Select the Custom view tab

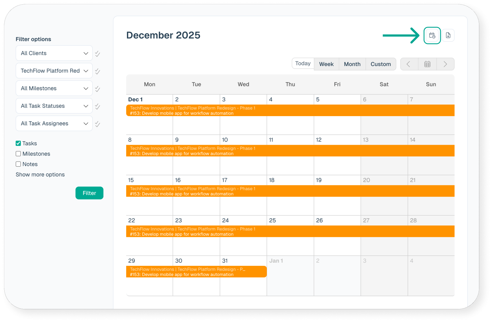381,64
